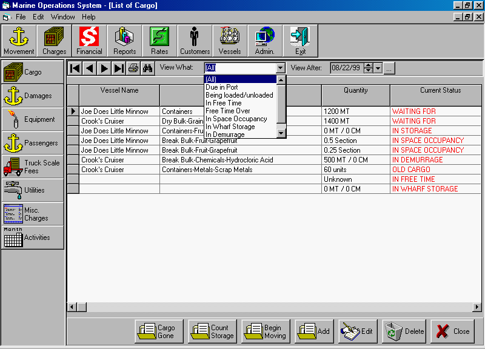Click the Charges crate icon

pos(54,41)
